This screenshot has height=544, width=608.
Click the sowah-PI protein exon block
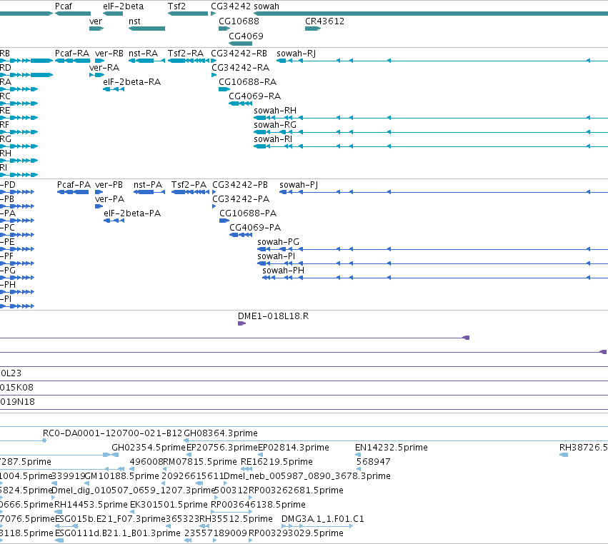(261, 263)
